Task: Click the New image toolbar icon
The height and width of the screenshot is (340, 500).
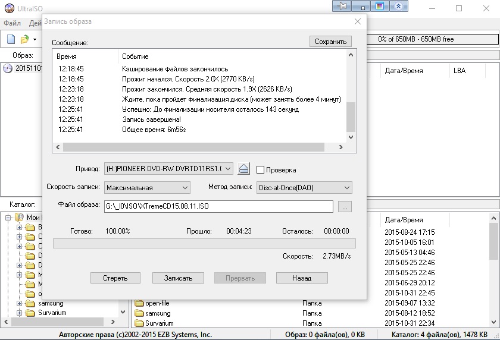Action: (x=11, y=39)
